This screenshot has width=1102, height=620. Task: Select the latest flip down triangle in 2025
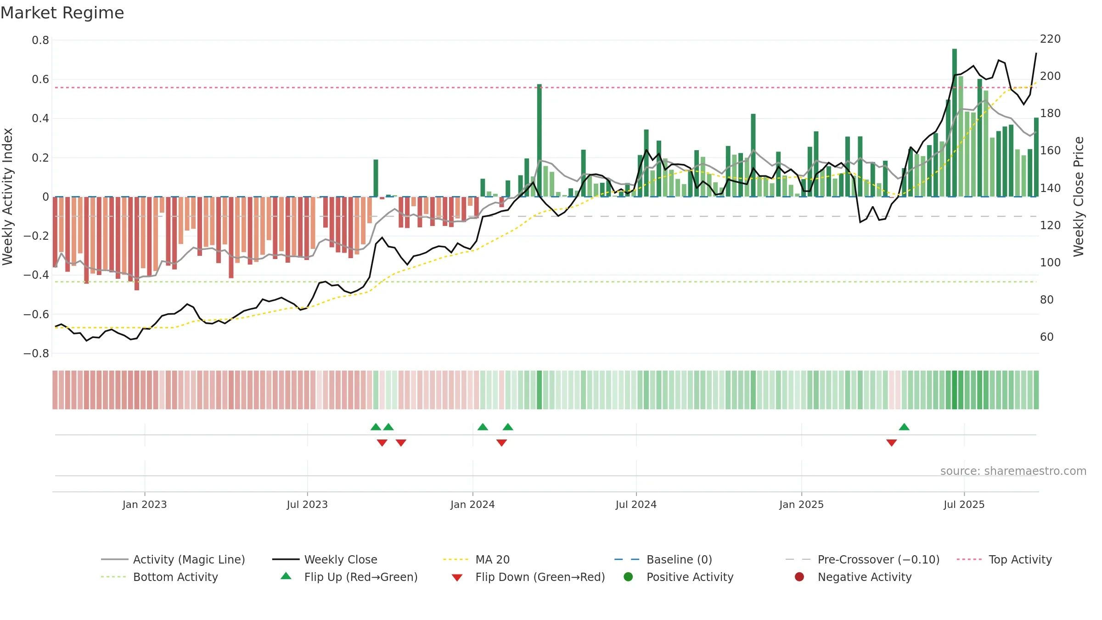[892, 443]
